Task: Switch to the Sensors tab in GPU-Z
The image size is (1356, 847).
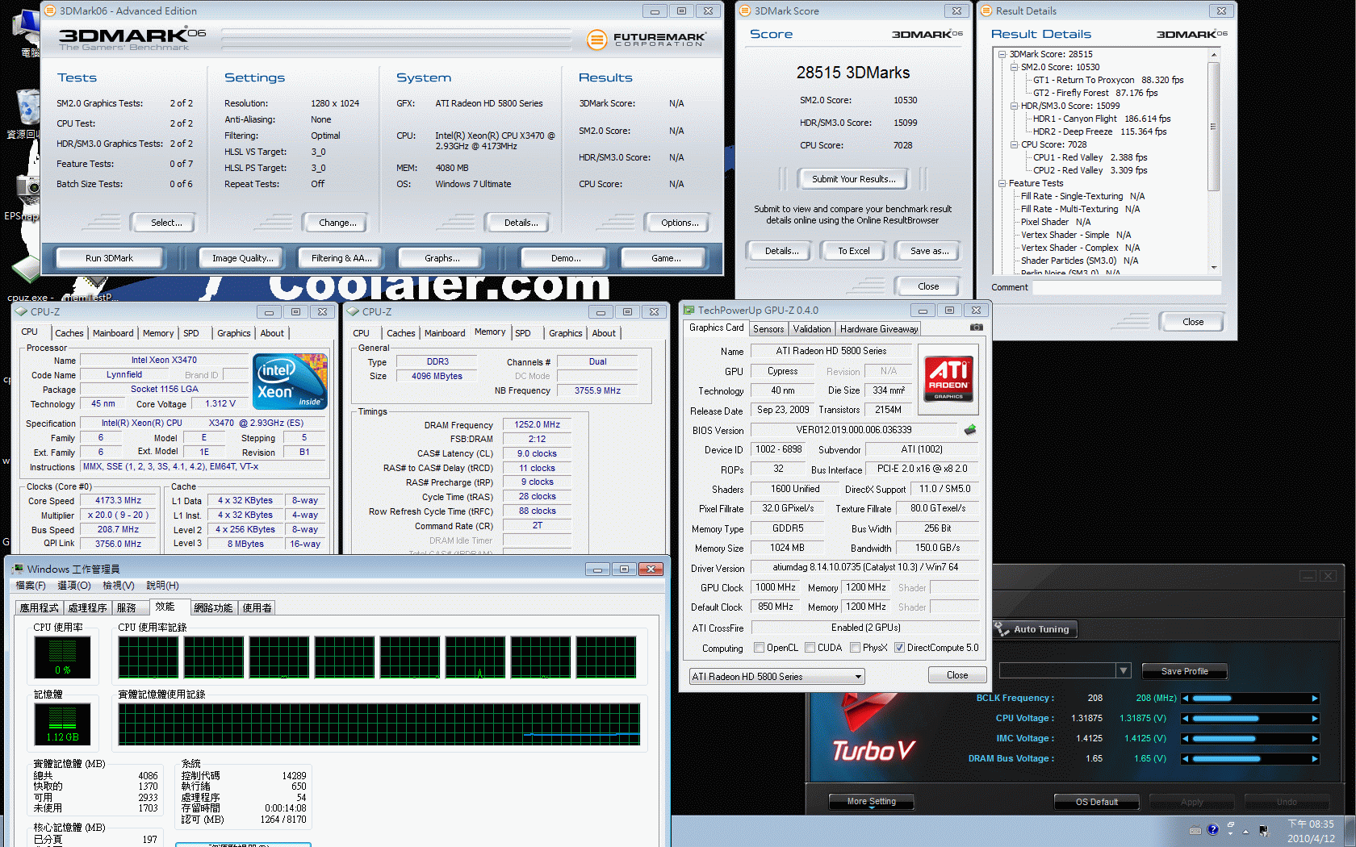Action: [x=768, y=329]
